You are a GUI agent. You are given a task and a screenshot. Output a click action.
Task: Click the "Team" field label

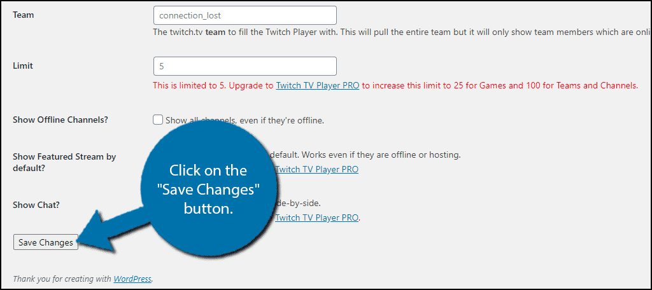pos(24,15)
